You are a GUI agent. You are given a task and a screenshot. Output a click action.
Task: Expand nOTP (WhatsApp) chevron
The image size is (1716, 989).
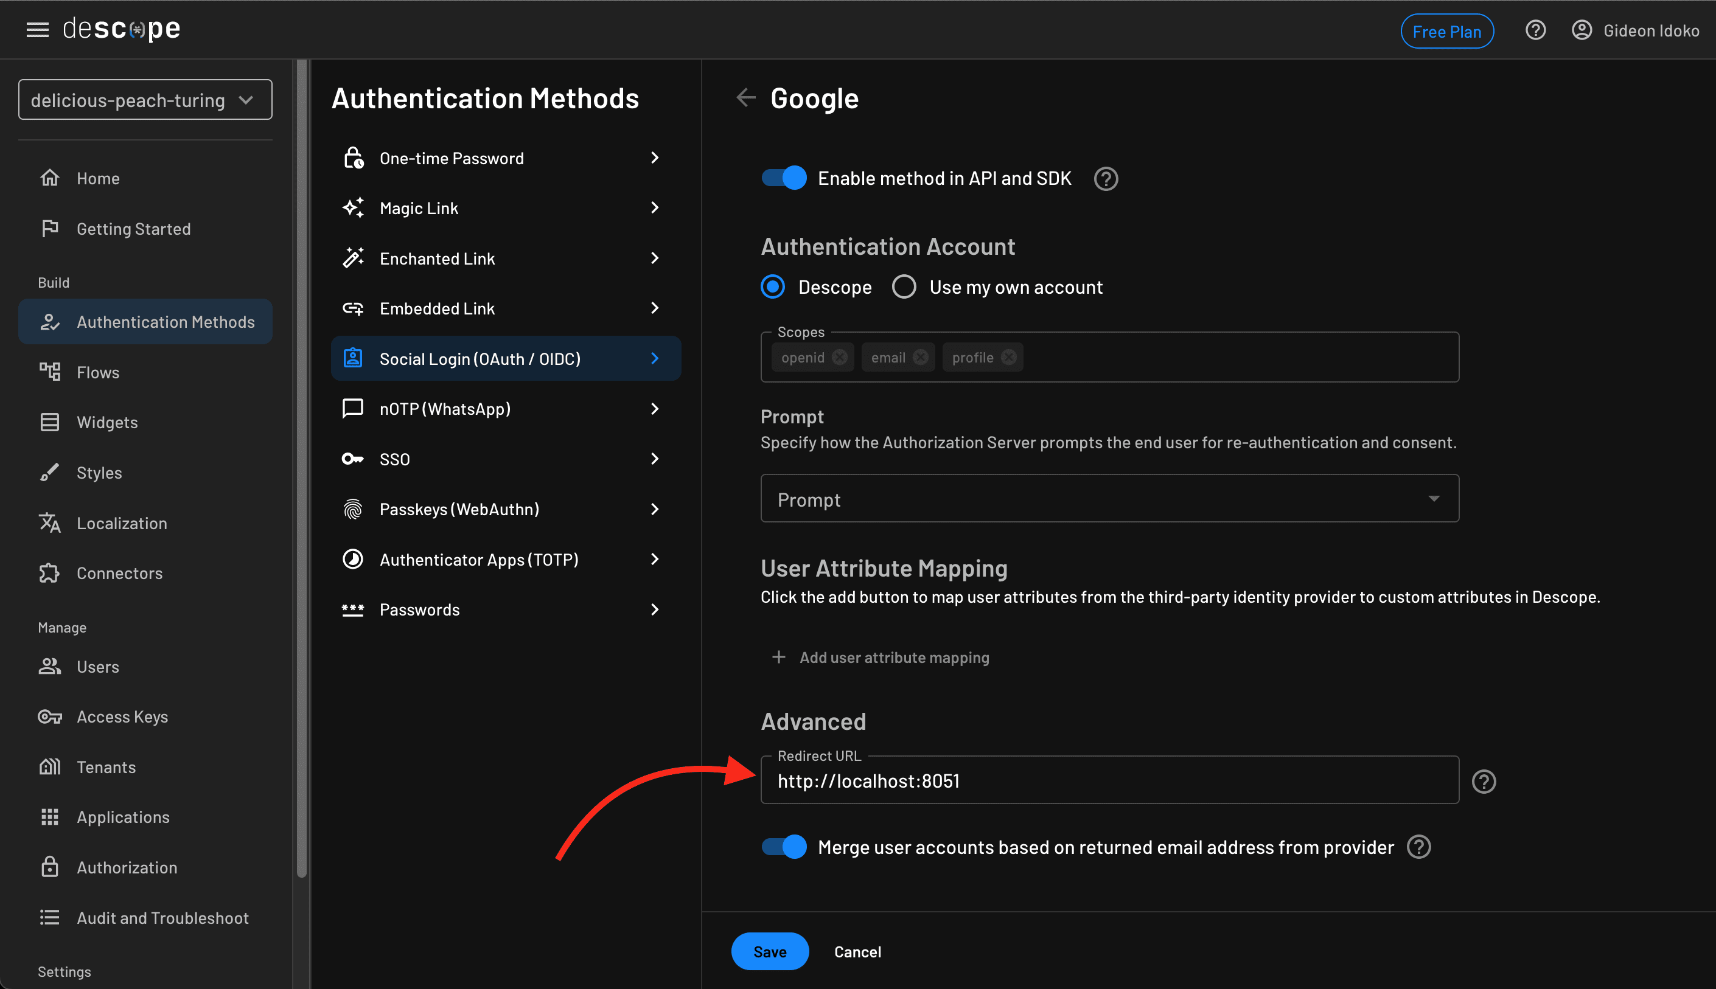coord(654,408)
